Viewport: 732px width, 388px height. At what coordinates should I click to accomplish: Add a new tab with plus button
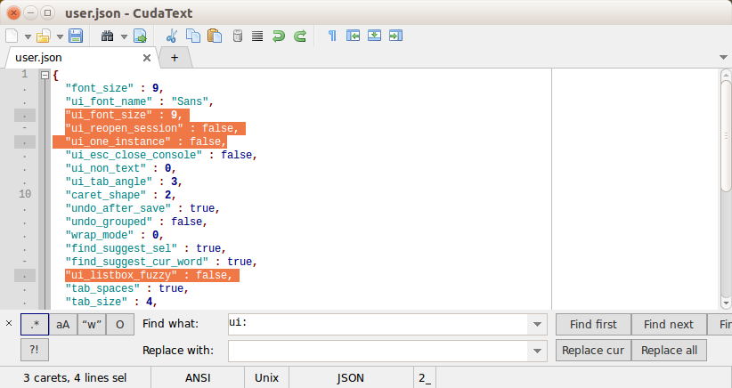[x=175, y=58]
